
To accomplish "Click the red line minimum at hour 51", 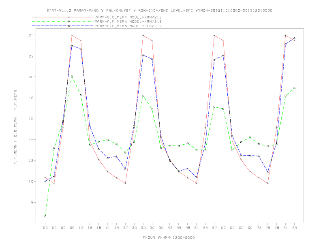I will (197, 183).
